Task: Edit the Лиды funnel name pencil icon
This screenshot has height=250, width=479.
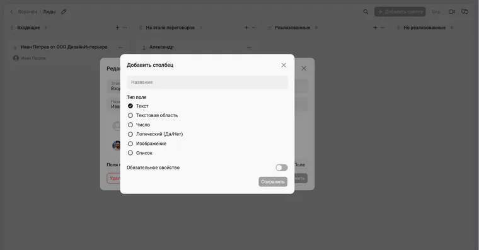Action: click(x=64, y=11)
